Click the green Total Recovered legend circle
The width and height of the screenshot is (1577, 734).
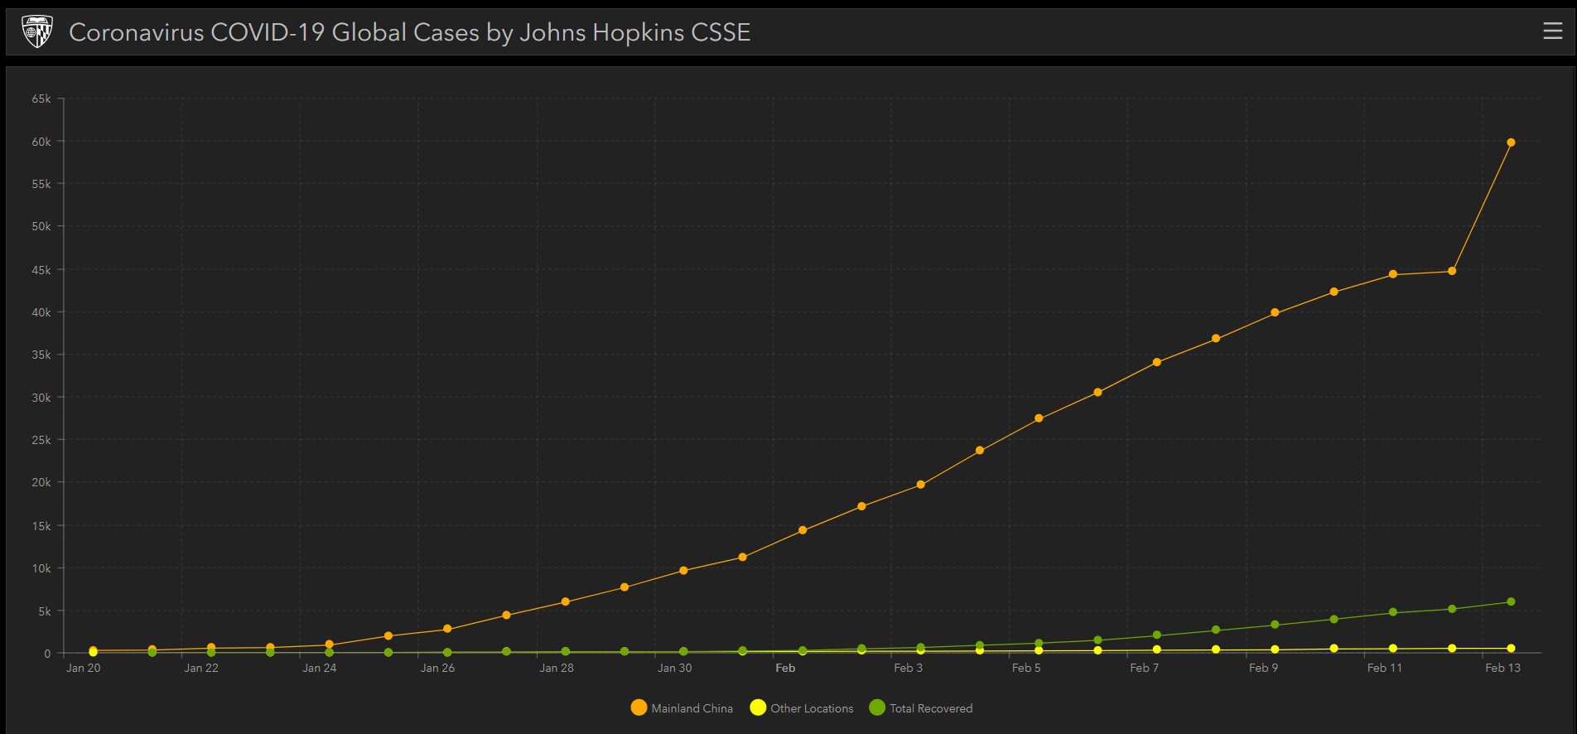pos(877,707)
